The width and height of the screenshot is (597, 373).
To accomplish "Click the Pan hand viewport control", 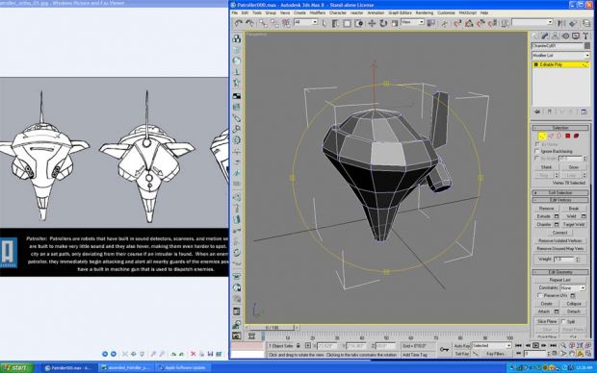I will (572, 354).
